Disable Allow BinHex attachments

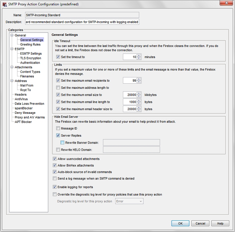pos(55,165)
